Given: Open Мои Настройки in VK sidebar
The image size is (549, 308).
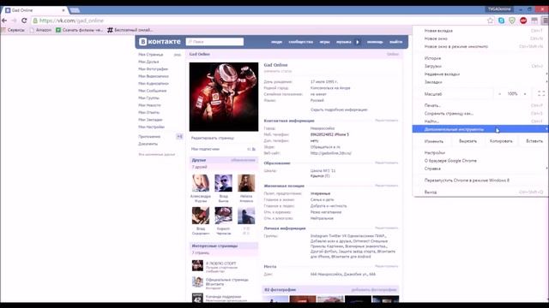Looking at the screenshot, I should (x=151, y=127).
